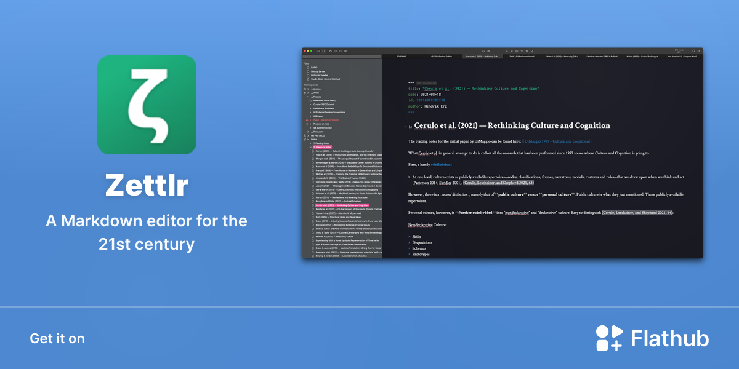Open the Zettlr 2.0.0 has been released tab
The height and width of the screenshot is (369, 739).
[x=522, y=57]
